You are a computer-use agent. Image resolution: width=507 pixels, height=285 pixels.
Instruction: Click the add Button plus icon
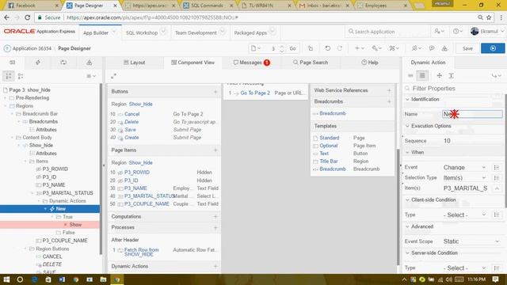coord(215,92)
